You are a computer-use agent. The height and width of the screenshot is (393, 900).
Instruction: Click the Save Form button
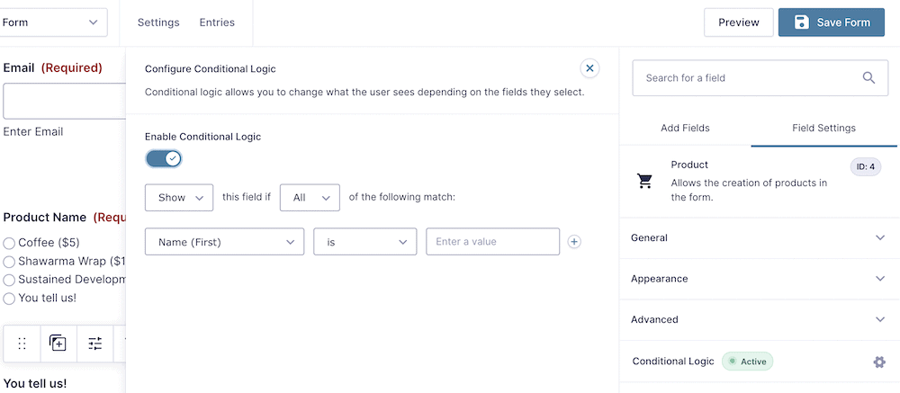click(831, 22)
